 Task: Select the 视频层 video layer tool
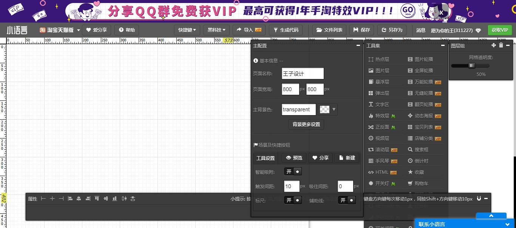379,138
